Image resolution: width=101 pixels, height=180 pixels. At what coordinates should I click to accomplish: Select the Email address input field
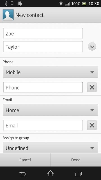[x=43, y=125]
